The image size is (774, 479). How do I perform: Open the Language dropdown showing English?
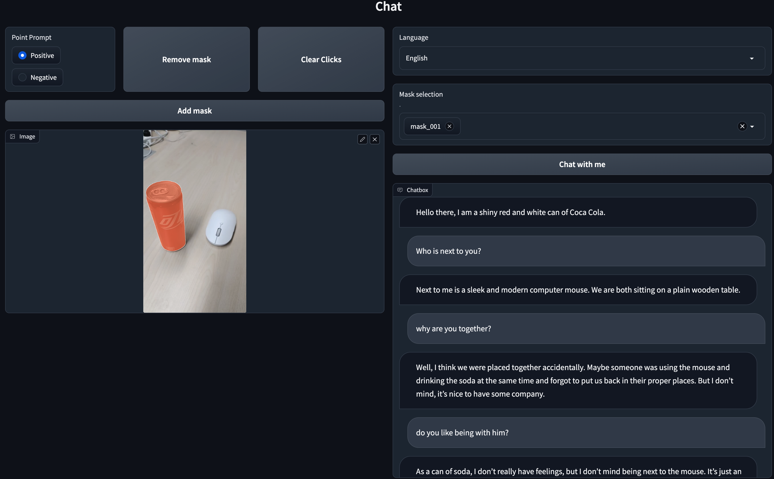click(582, 58)
